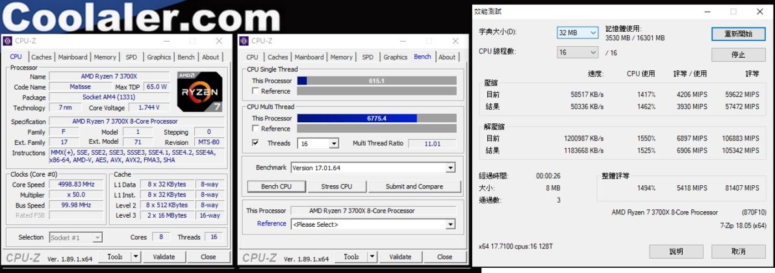
Task: Click Validate button in Bench CPU-Z window
Action: tap(400, 257)
